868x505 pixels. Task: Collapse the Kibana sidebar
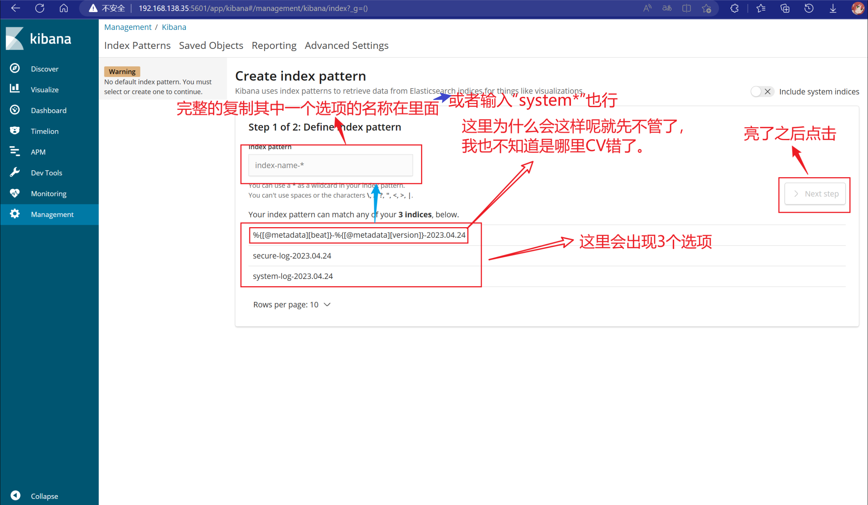(x=16, y=496)
